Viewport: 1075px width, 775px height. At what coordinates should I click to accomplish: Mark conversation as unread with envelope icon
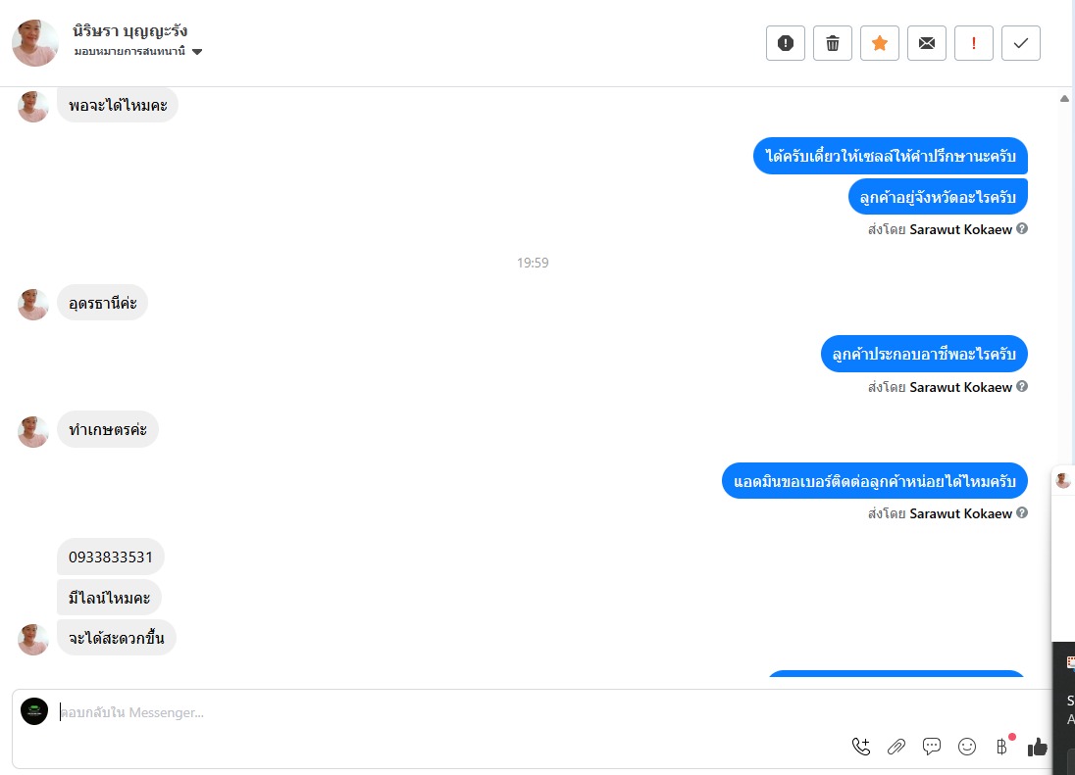click(x=927, y=43)
